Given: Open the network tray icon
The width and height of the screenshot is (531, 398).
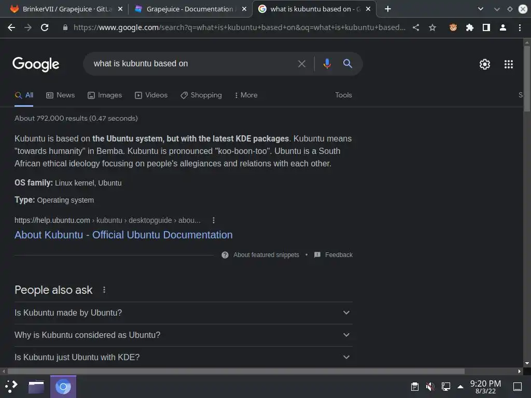Looking at the screenshot, I should coord(445,387).
